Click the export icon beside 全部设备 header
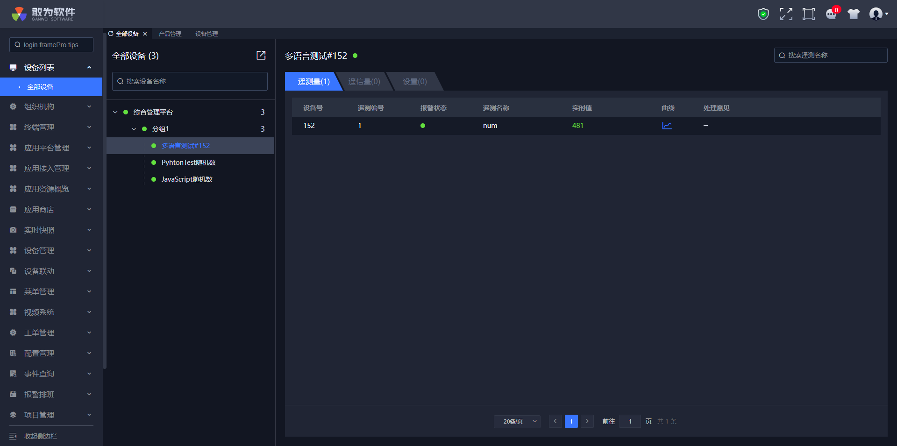 coord(261,56)
